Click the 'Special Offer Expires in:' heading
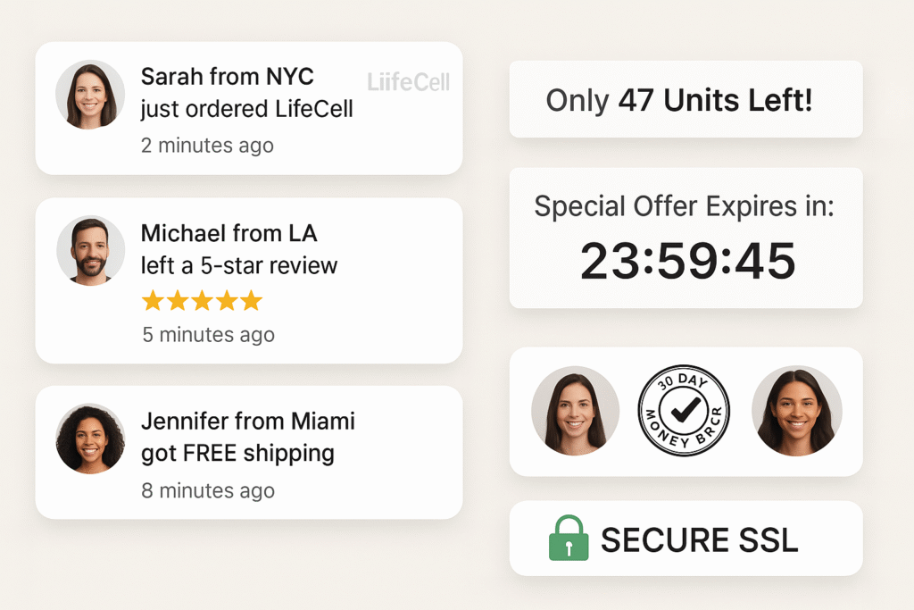Screen dimensions: 914x610 pos(685,206)
